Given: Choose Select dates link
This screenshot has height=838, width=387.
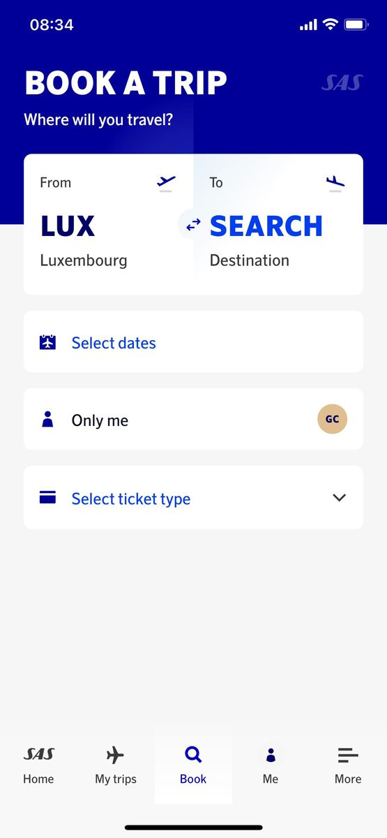Looking at the screenshot, I should [114, 343].
